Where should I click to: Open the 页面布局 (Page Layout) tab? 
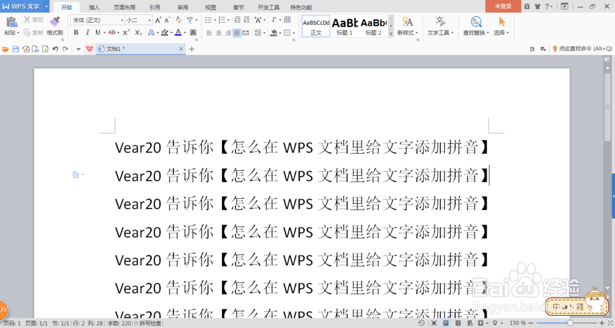tap(124, 7)
